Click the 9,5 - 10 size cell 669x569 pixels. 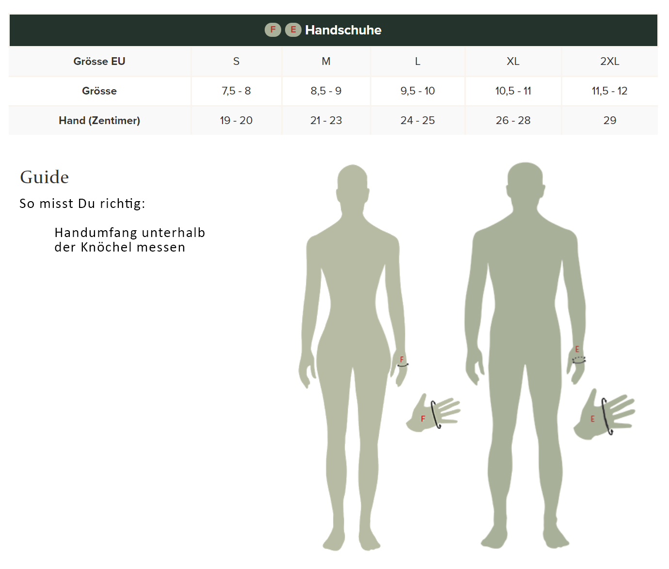pos(417,91)
